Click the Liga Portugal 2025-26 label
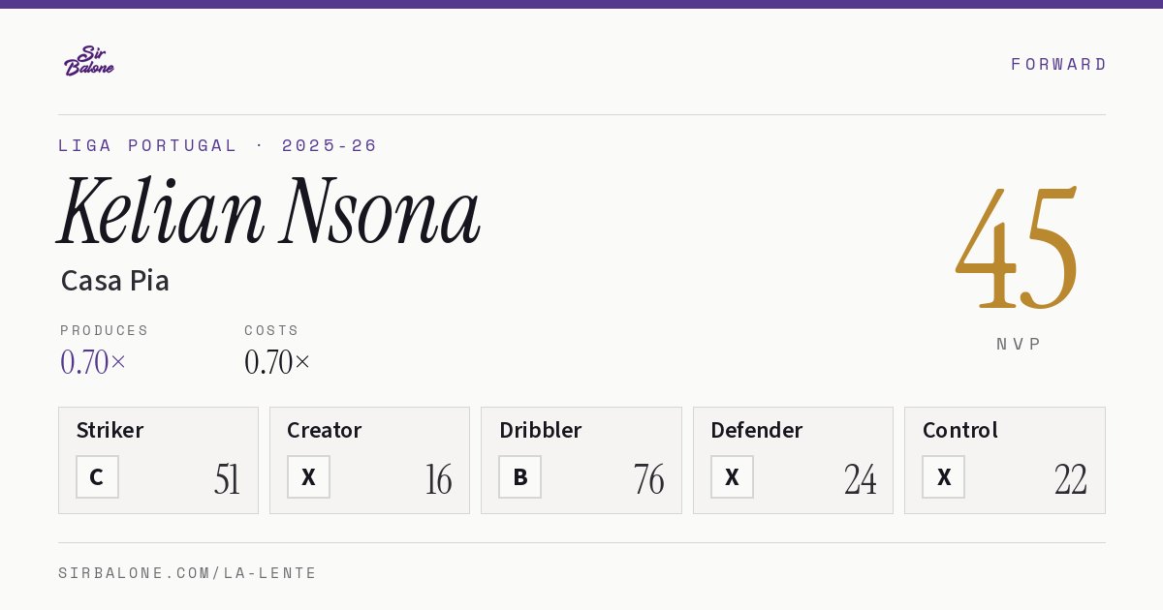The height and width of the screenshot is (610, 1163). (217, 145)
